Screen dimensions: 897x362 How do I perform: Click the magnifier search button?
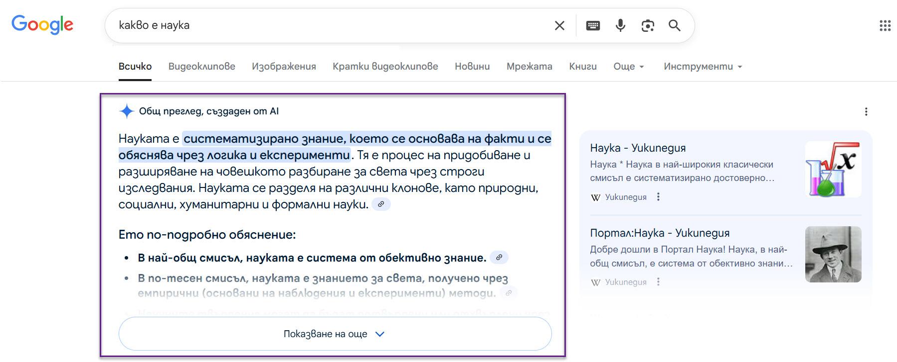(674, 25)
